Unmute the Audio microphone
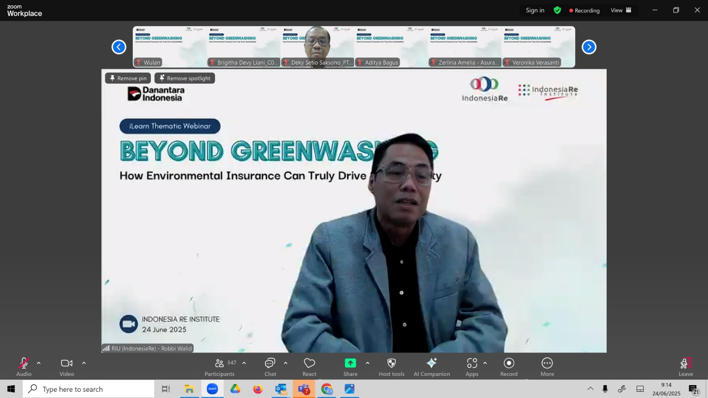This screenshot has width=708, height=398. (24, 367)
